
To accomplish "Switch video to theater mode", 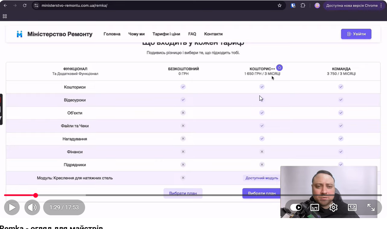I will (352, 207).
